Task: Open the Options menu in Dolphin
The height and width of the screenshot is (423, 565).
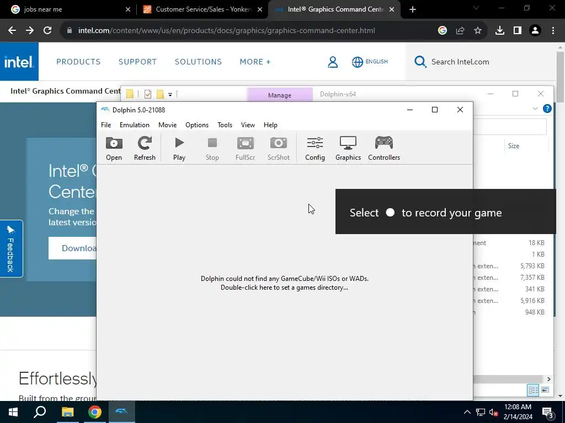Action: (x=197, y=125)
